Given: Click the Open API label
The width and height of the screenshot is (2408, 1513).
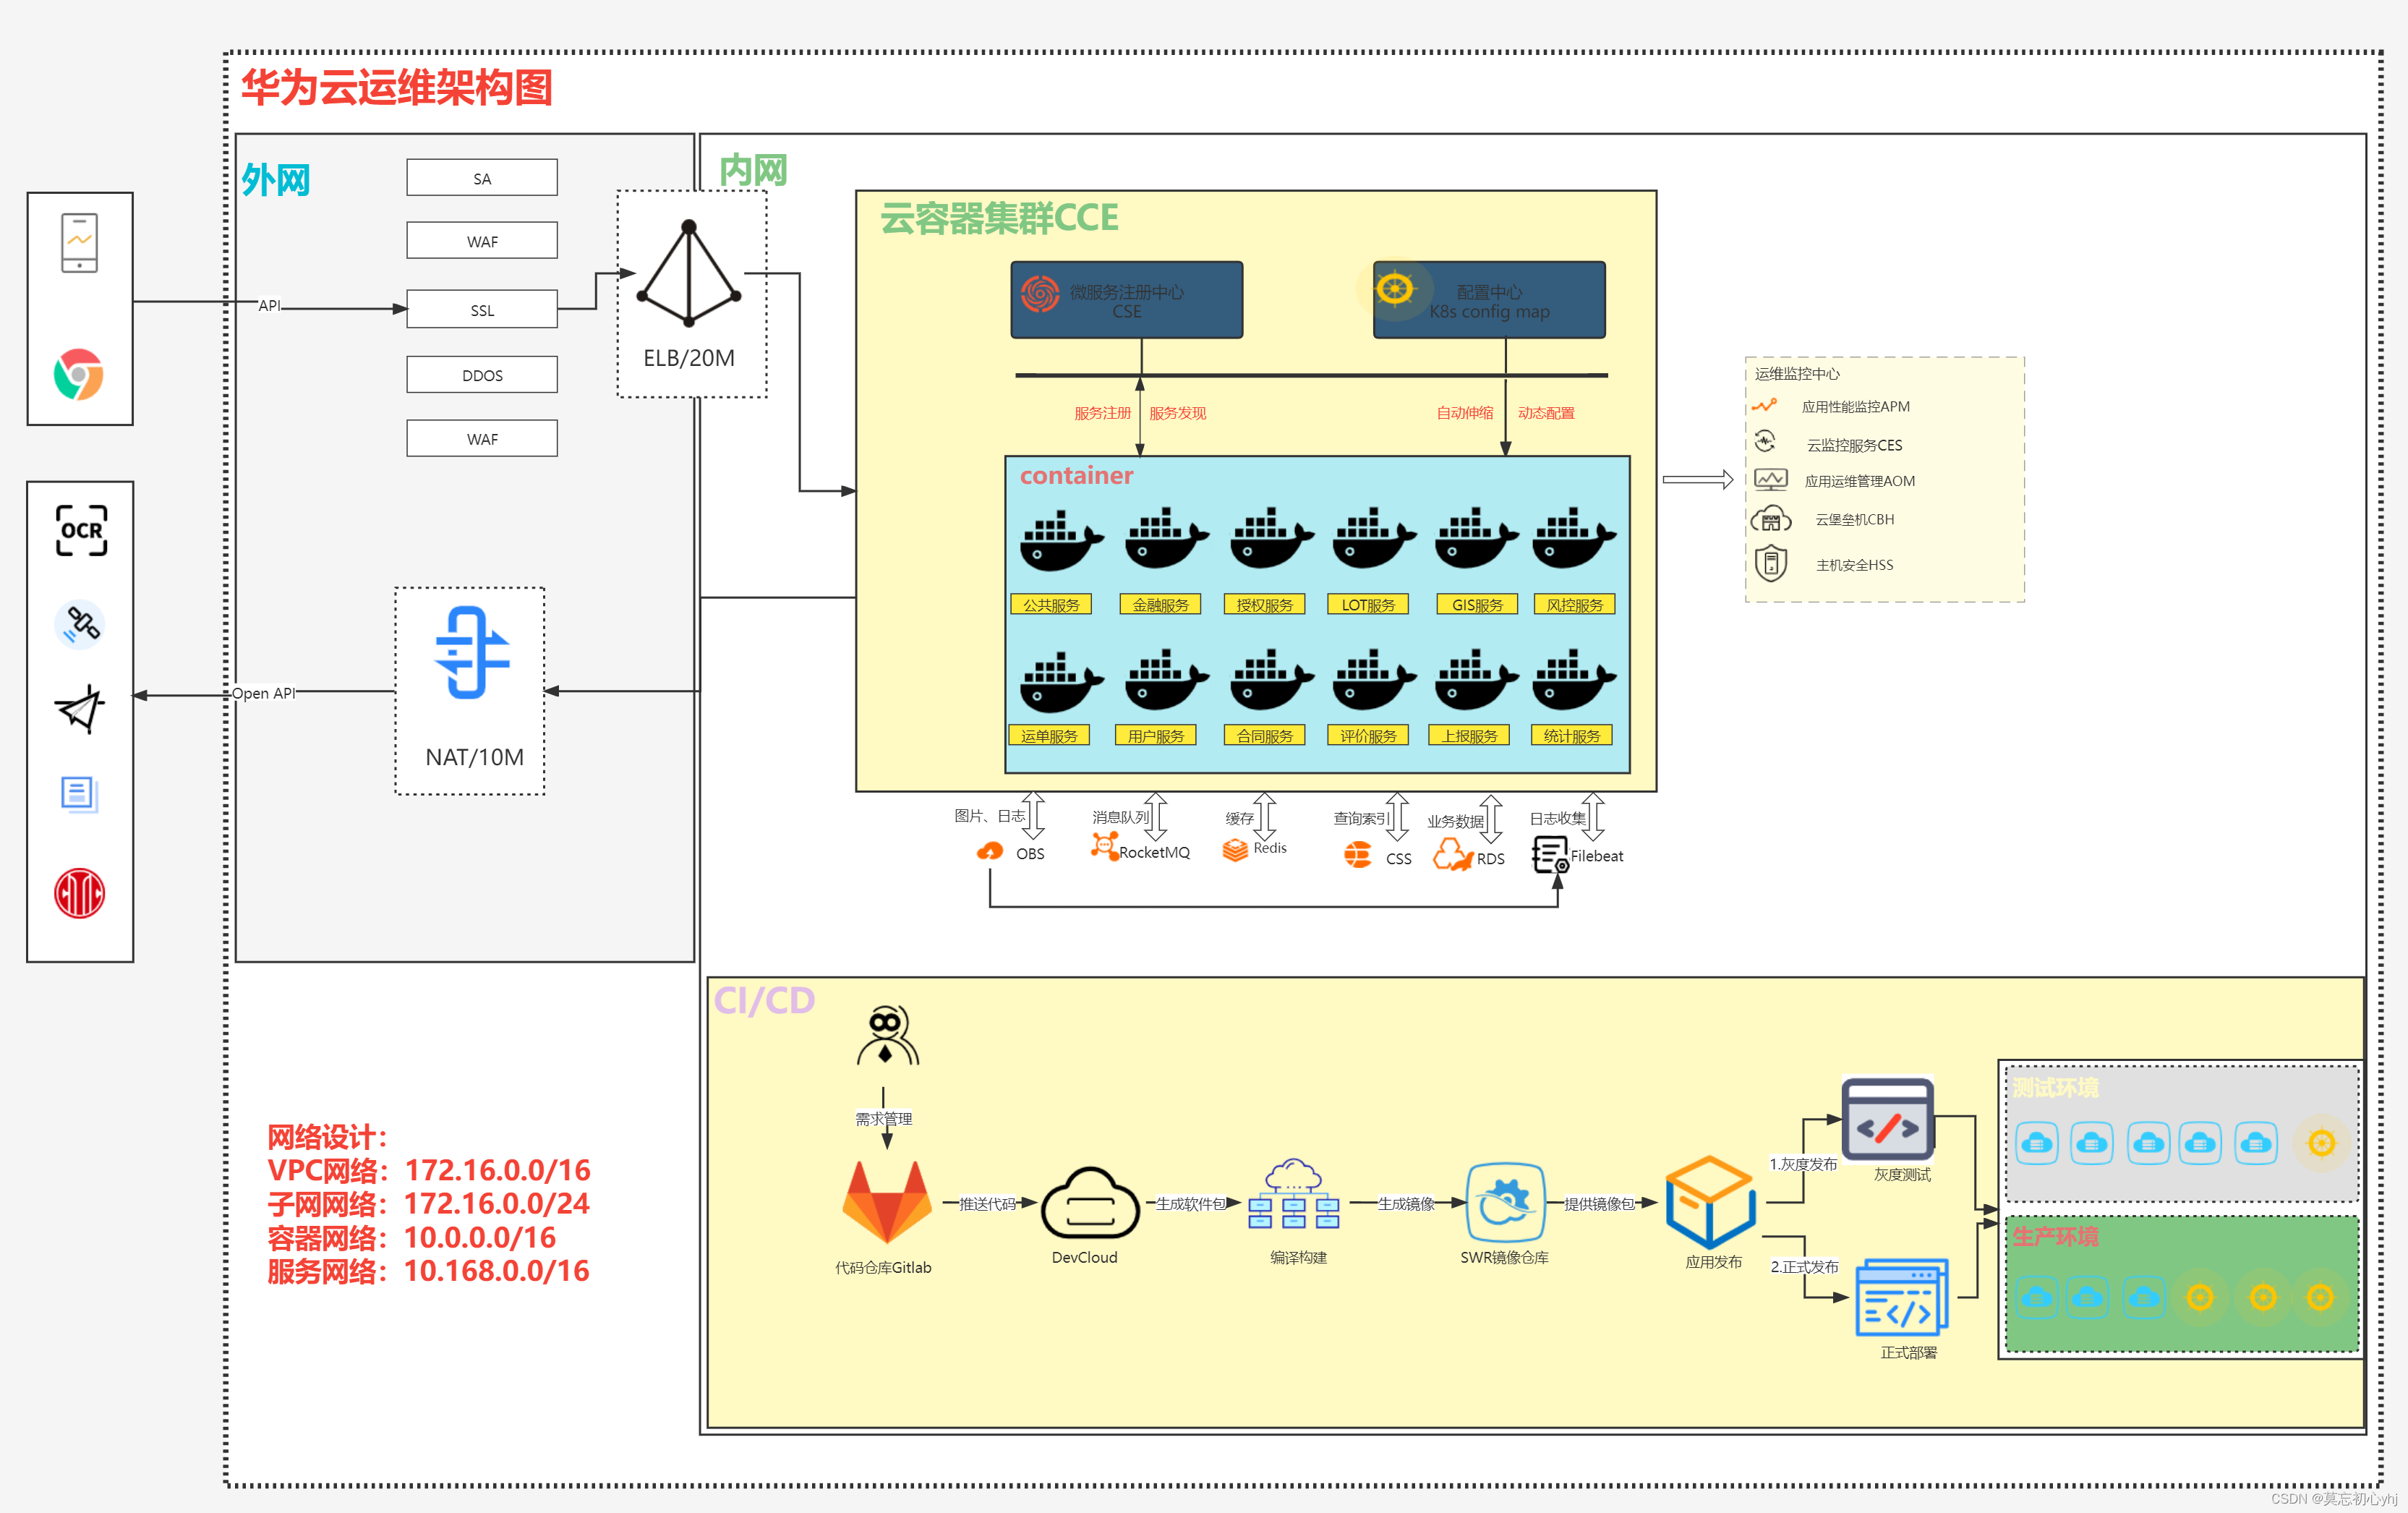Looking at the screenshot, I should pos(264,693).
